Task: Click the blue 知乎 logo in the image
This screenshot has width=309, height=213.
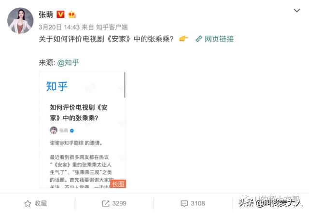Action: click(x=57, y=86)
